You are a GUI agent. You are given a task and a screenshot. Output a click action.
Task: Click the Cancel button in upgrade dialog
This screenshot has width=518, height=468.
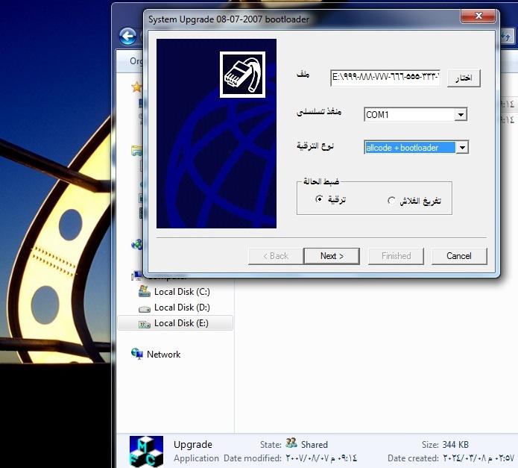coord(459,256)
